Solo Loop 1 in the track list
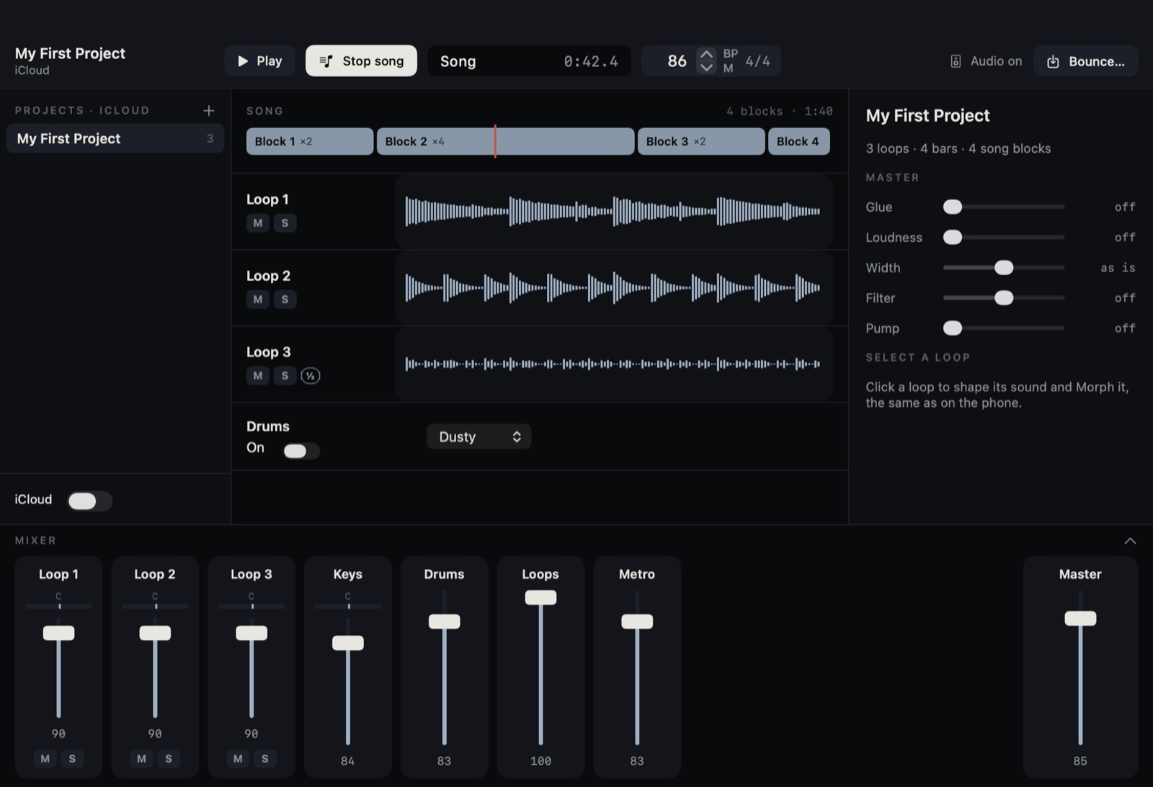This screenshot has width=1153, height=787. click(x=285, y=222)
